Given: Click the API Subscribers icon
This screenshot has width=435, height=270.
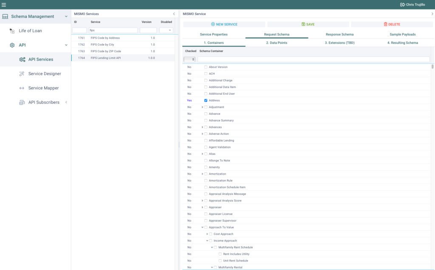Looking at the screenshot, I should pos(22,103).
